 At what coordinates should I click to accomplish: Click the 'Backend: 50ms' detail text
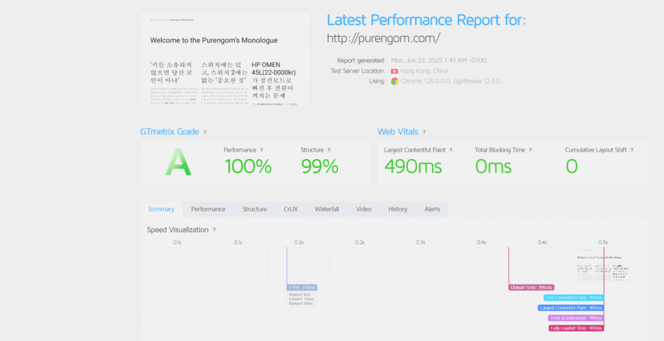[301, 303]
